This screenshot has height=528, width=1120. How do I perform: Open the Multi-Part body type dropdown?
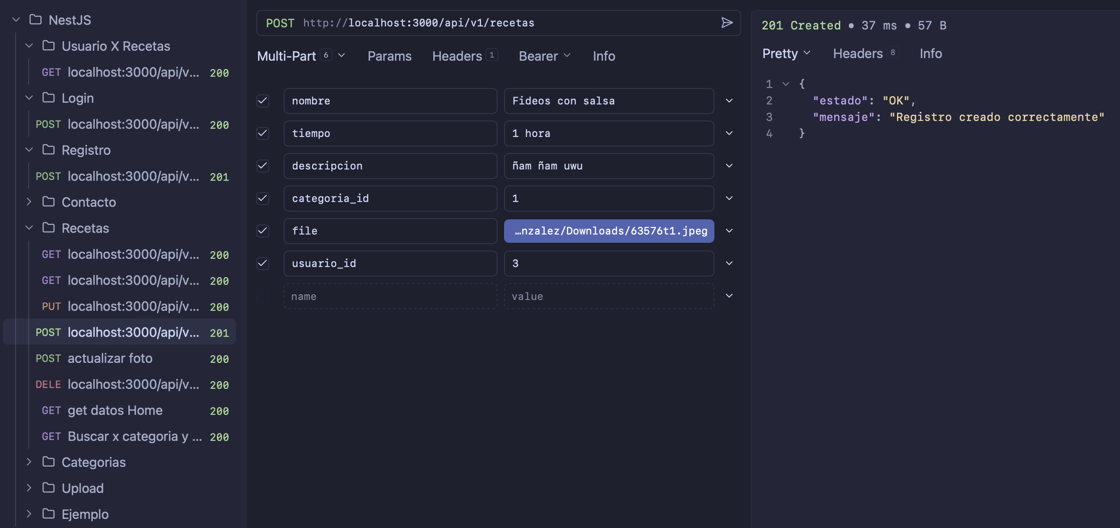click(x=342, y=55)
